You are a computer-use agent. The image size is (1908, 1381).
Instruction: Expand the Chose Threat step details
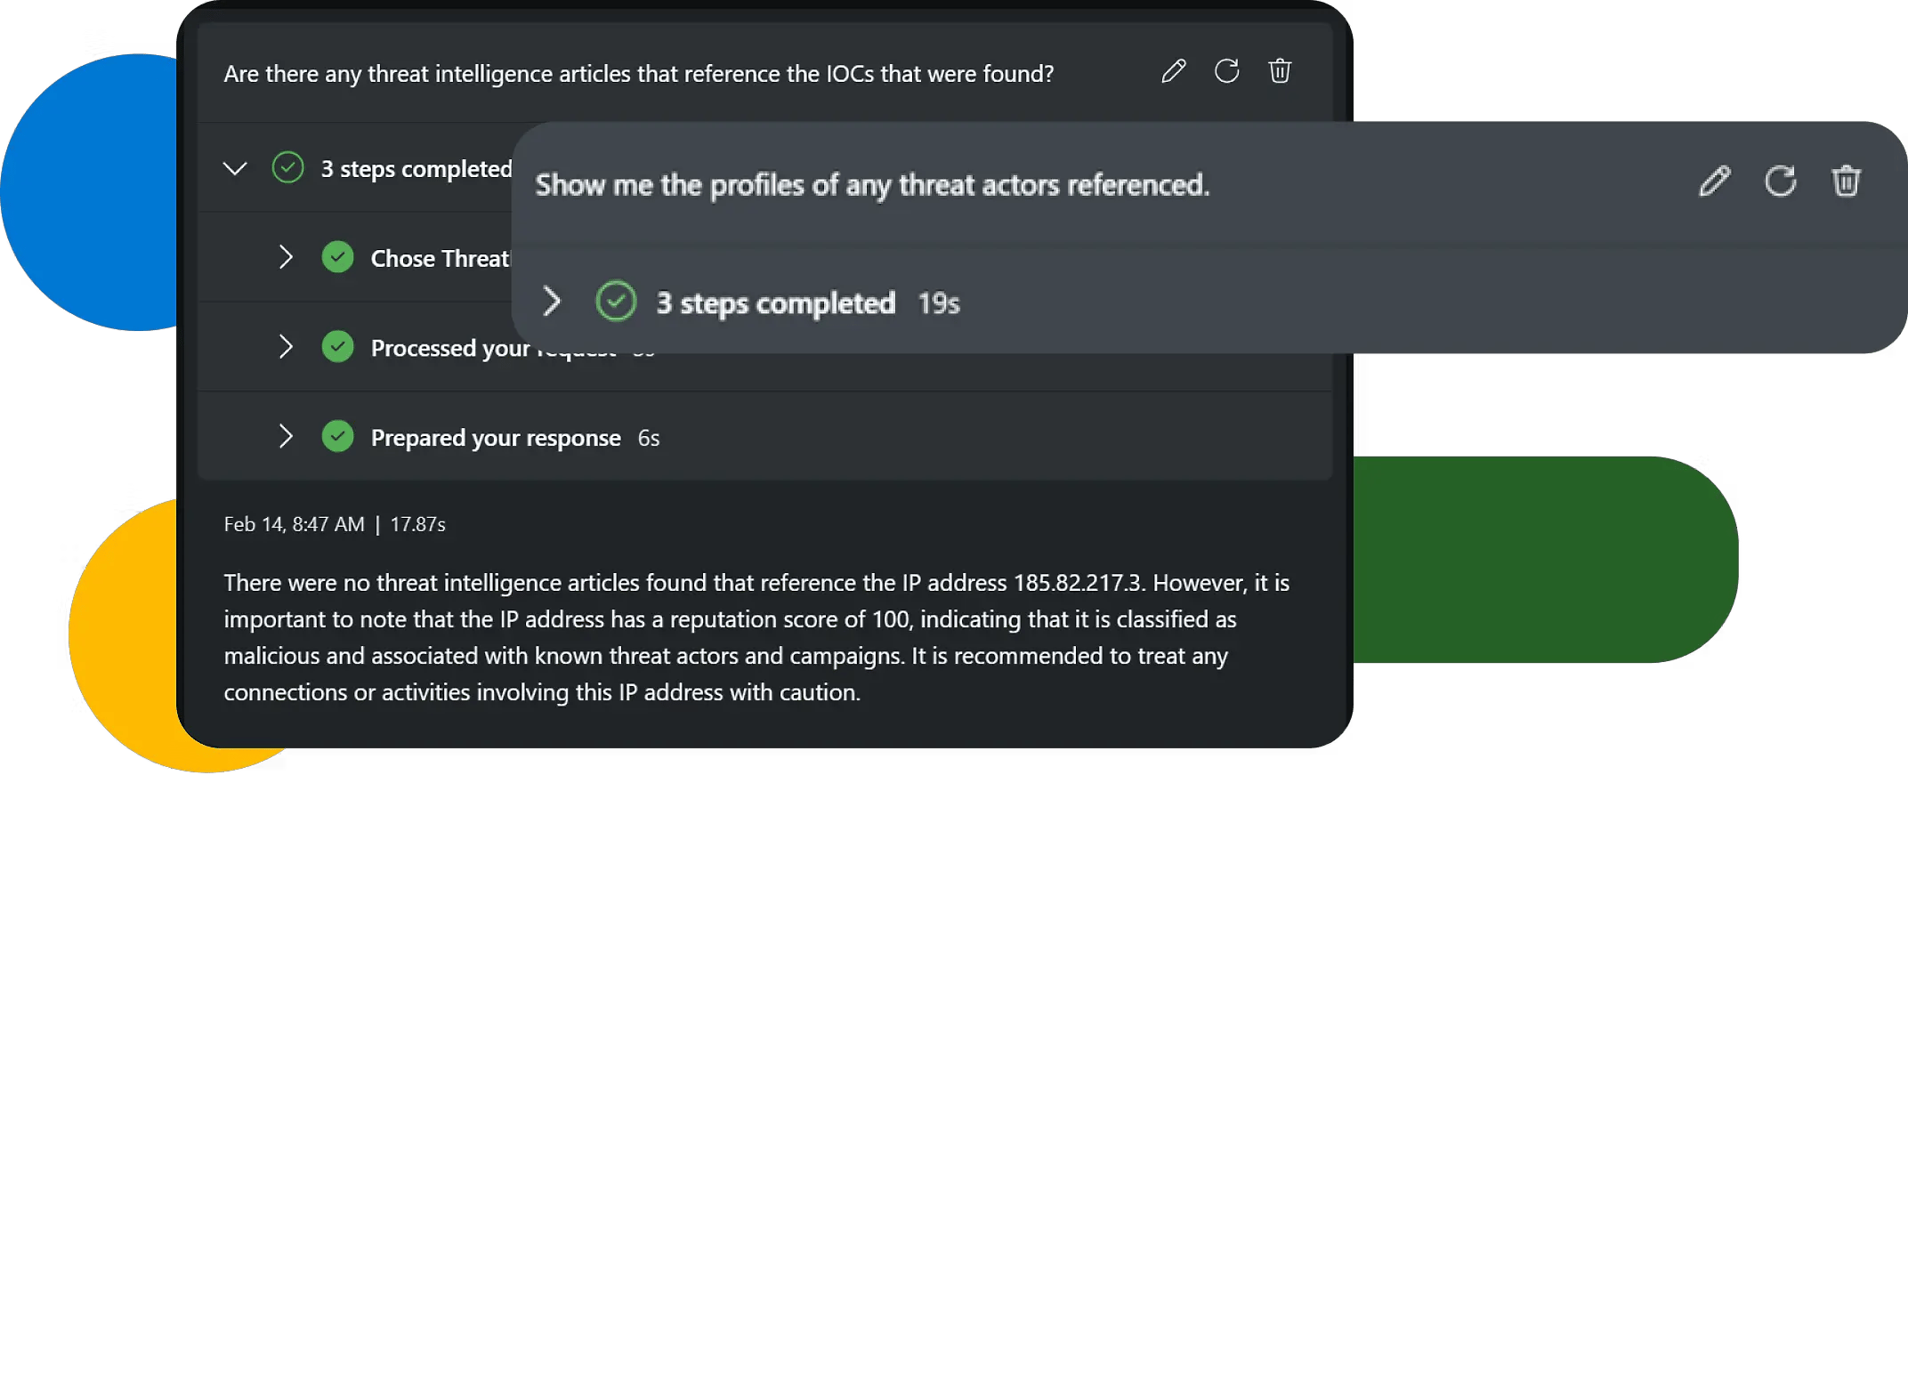coord(286,257)
